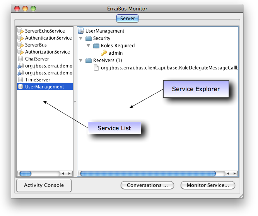This screenshot has height=216, width=258.
Task: Click the Service Explorer scroll-left arrow
Action: point(228,174)
